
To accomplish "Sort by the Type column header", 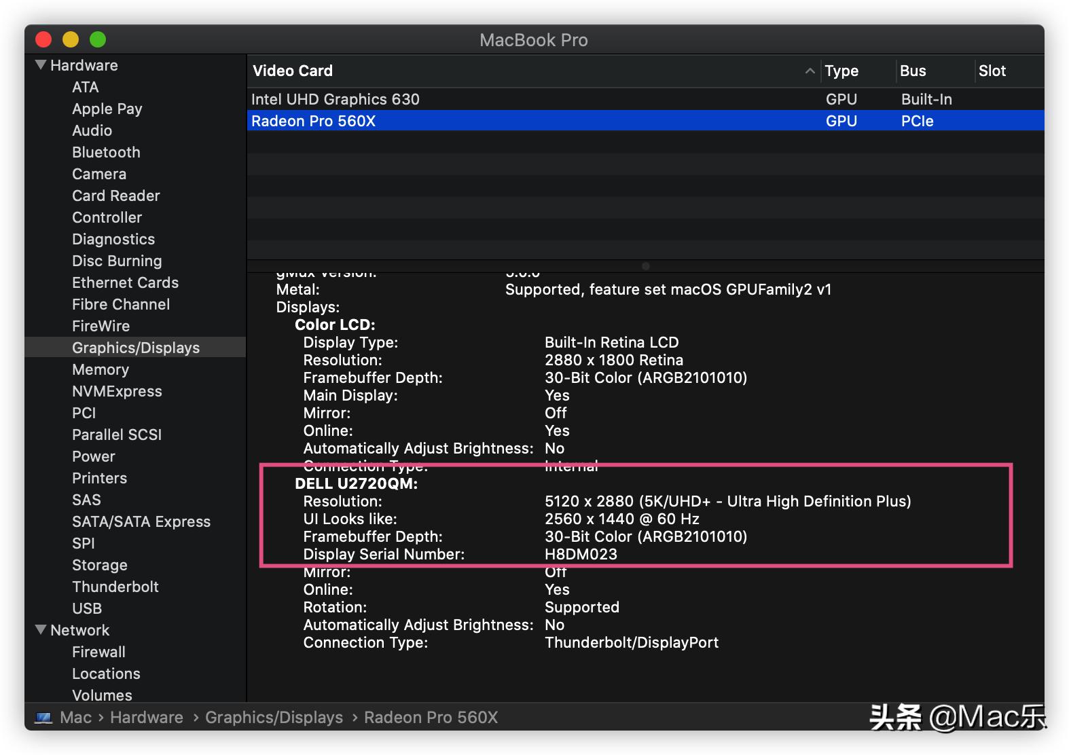I will [x=841, y=71].
